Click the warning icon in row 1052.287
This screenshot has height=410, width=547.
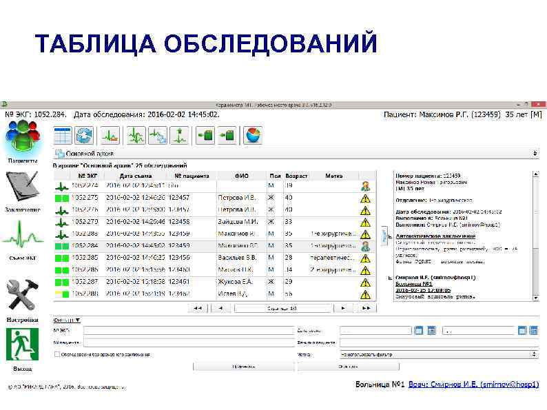365,283
